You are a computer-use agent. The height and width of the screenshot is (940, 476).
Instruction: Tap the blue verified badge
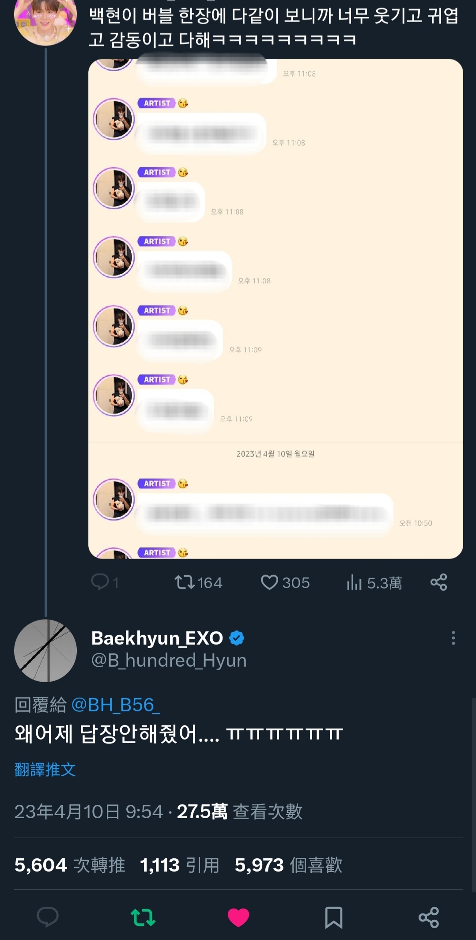[237, 638]
